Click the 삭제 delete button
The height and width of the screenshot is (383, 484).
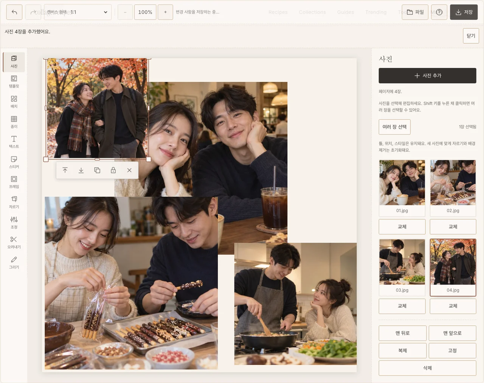point(427,368)
